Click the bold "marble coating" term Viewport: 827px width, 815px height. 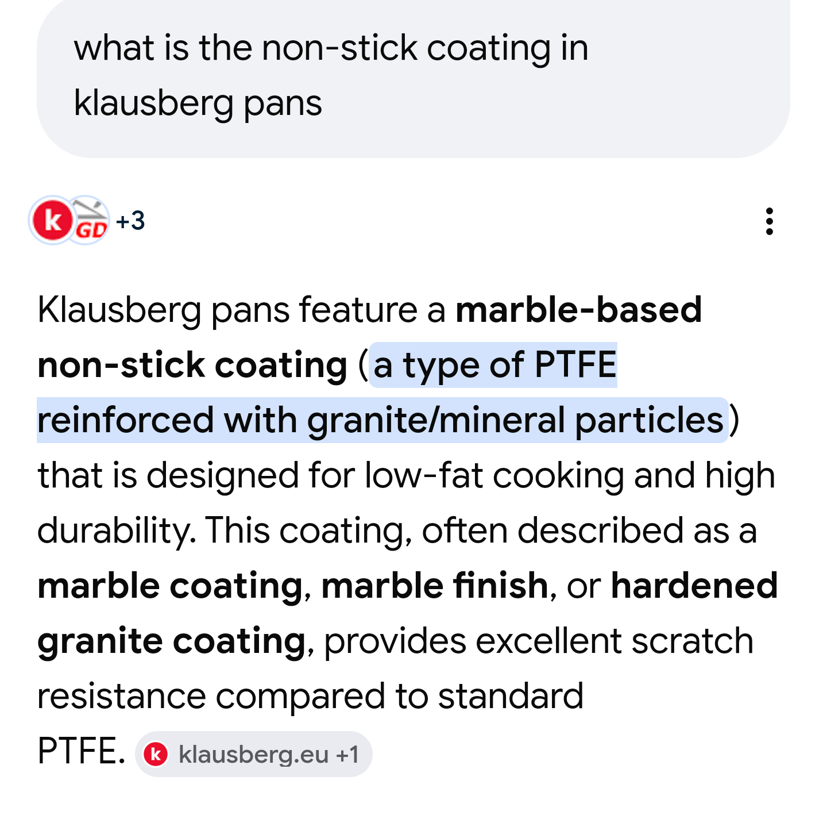click(170, 586)
